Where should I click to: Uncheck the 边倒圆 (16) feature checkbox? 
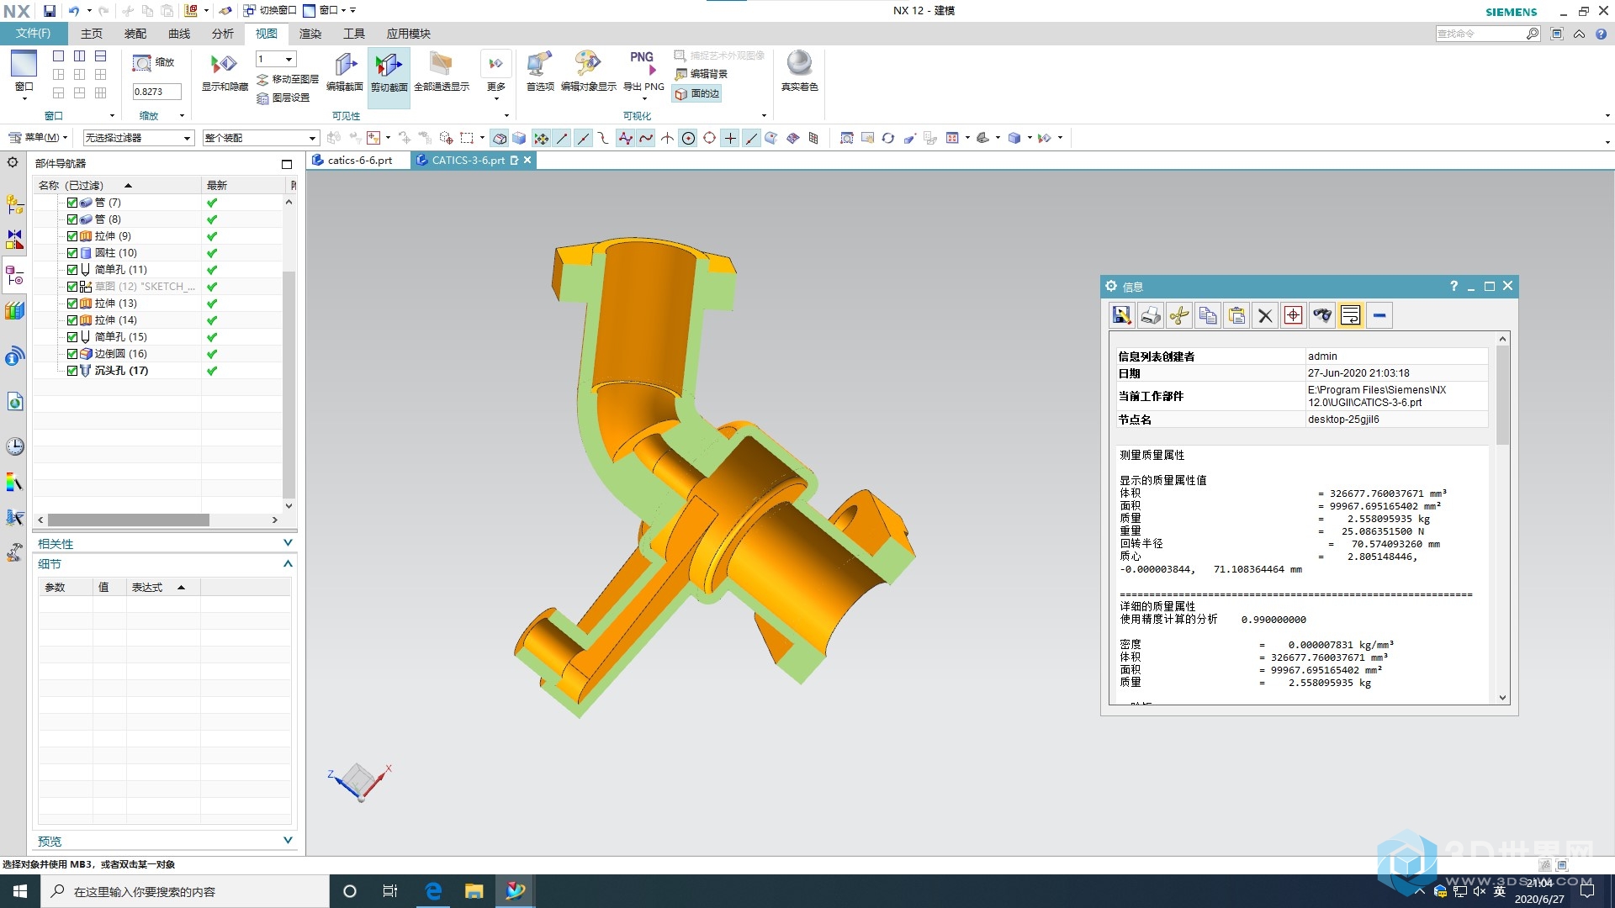click(72, 354)
